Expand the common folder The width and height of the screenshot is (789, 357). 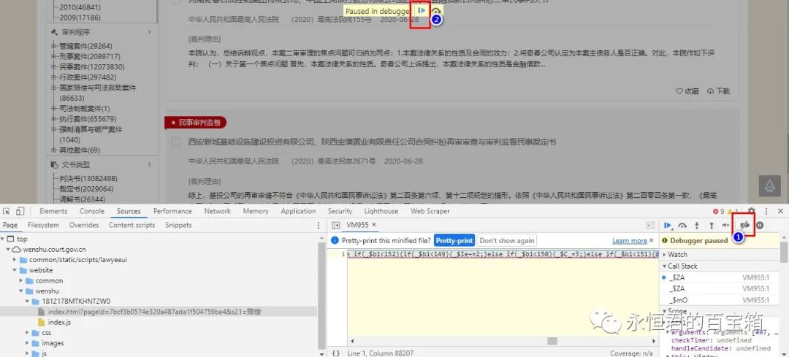(21, 280)
